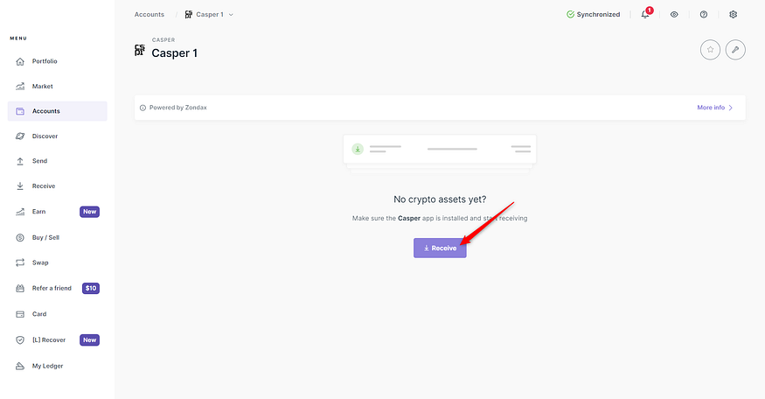Edit account with the wrench button

click(x=735, y=50)
